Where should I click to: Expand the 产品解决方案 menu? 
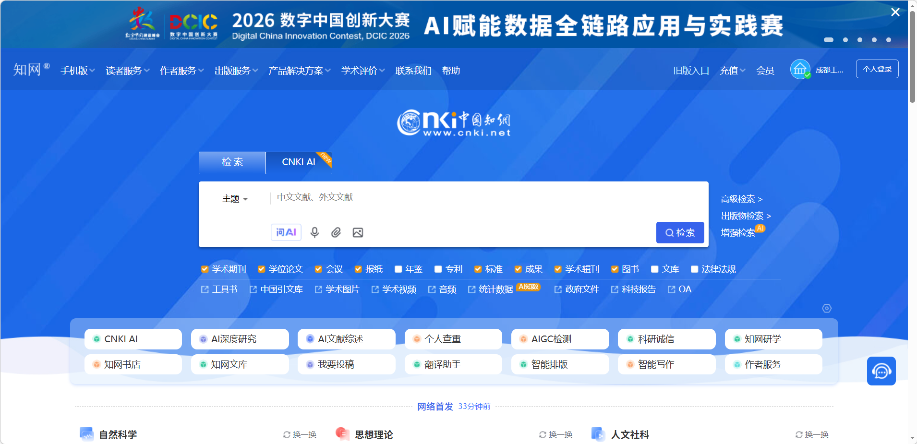click(300, 71)
